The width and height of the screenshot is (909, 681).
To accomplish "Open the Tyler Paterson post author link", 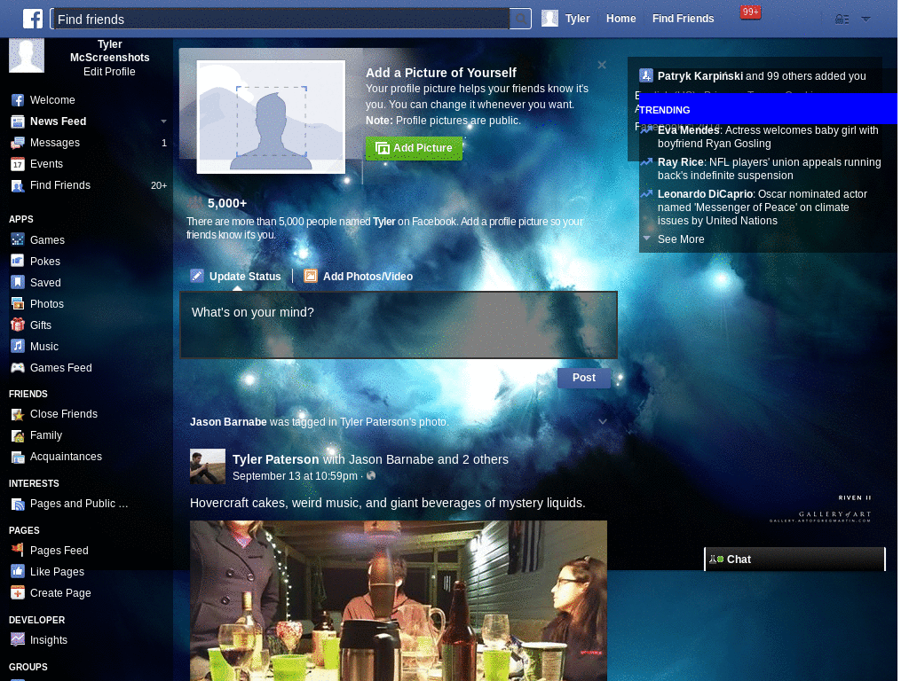I will click(x=275, y=460).
